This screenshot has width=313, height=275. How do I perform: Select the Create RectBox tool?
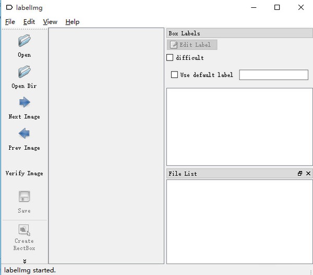24,230
